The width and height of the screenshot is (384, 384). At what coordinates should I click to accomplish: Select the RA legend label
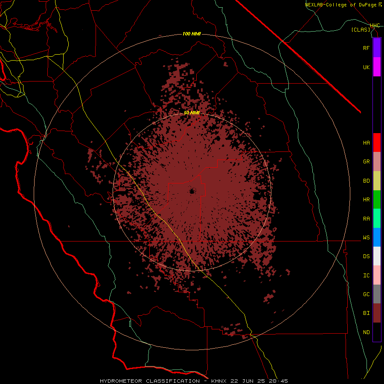[x=366, y=219]
